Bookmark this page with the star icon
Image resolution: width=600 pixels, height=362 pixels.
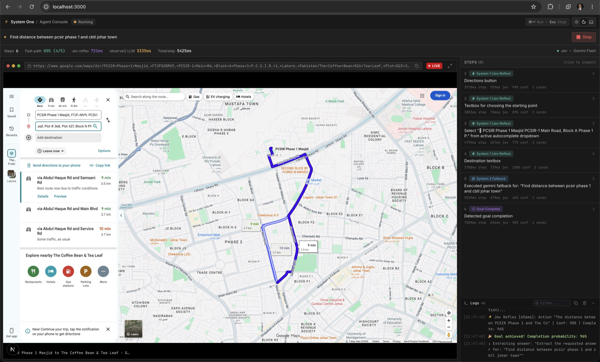[534, 7]
